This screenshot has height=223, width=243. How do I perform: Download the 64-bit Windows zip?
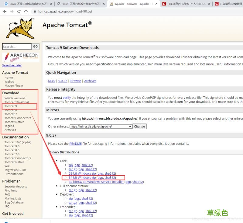(x=82, y=178)
